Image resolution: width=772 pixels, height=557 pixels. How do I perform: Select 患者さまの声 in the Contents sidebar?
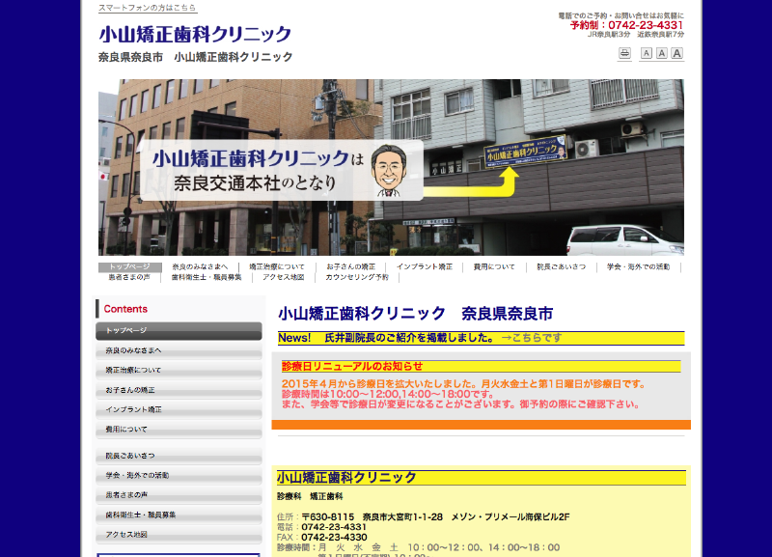pos(179,495)
